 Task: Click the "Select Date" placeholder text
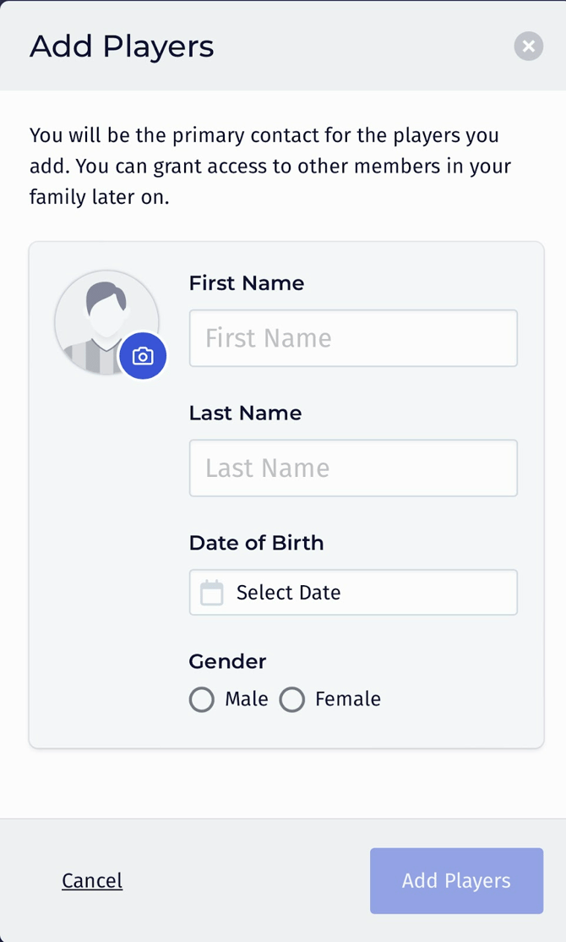pos(288,593)
